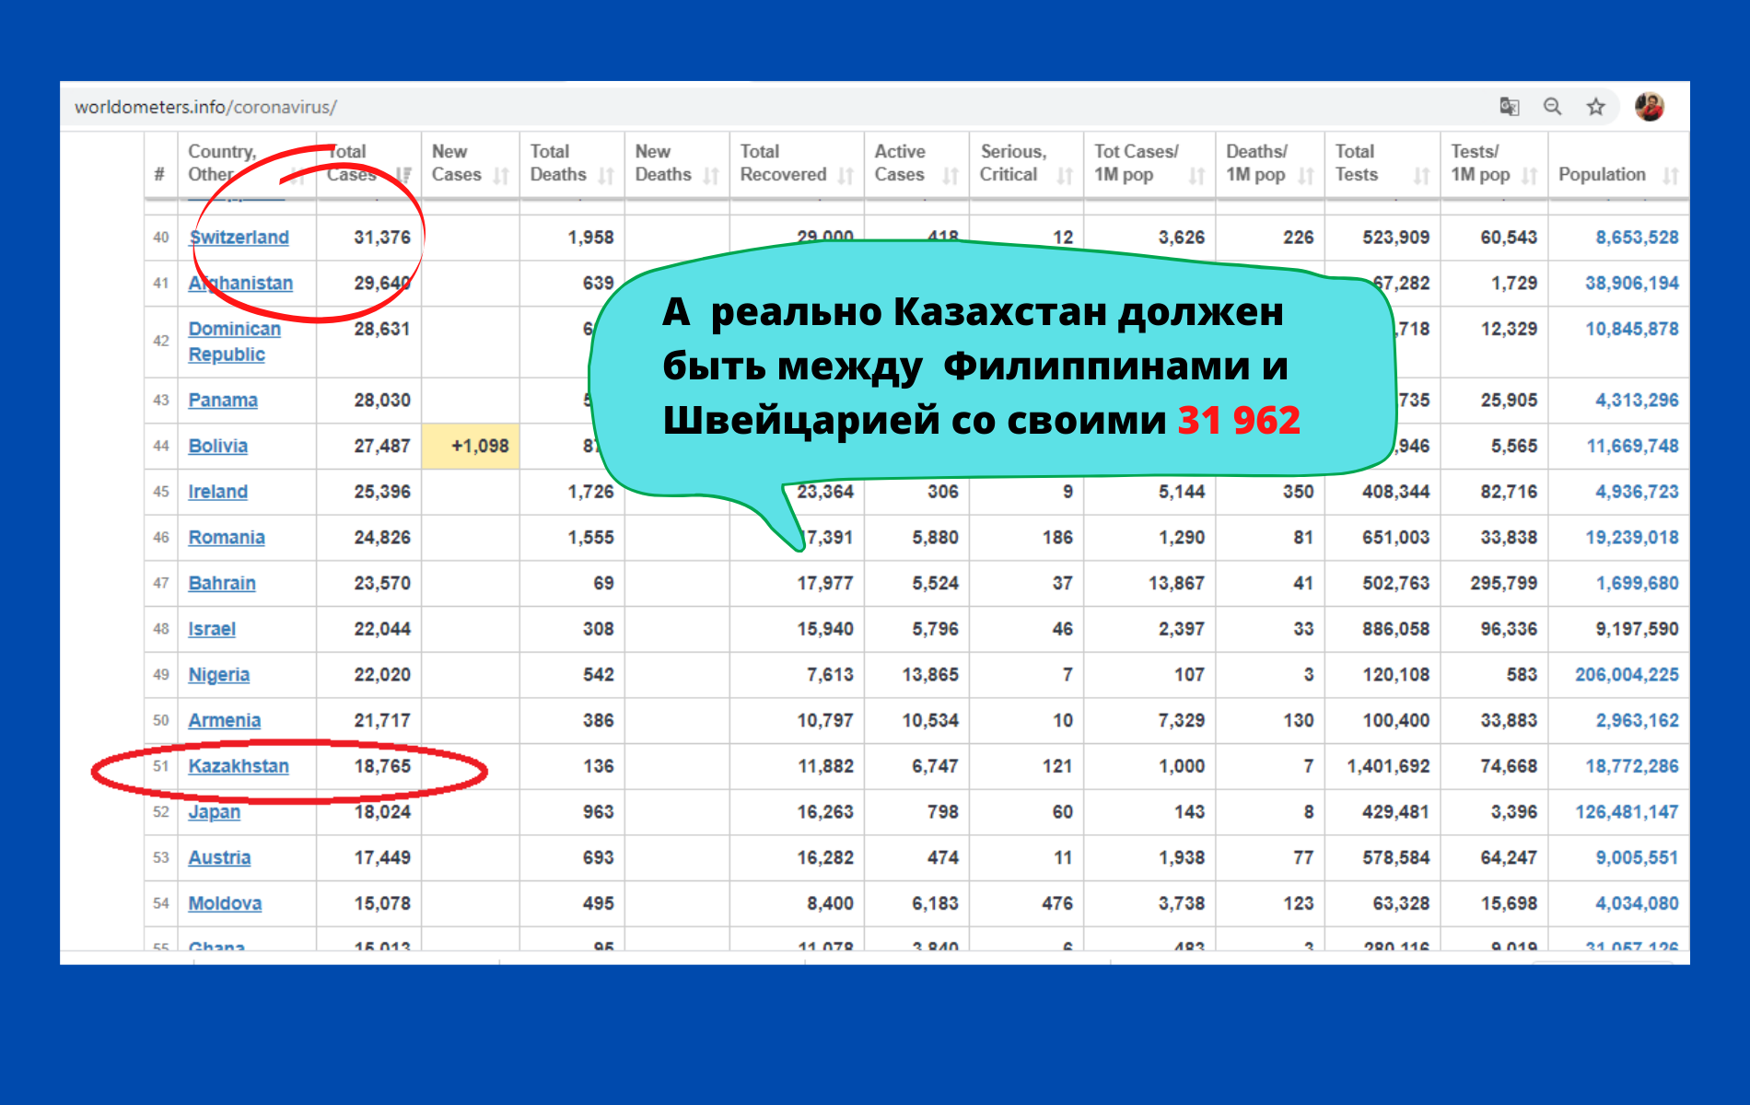Open the Bolivia country link
Viewport: 1750px width, 1105px height.
(217, 447)
